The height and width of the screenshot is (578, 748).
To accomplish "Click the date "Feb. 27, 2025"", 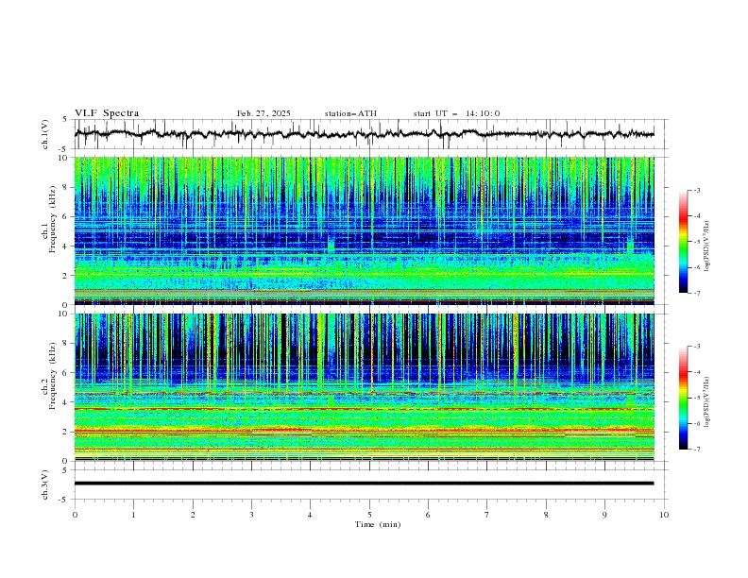I will pyautogui.click(x=263, y=113).
